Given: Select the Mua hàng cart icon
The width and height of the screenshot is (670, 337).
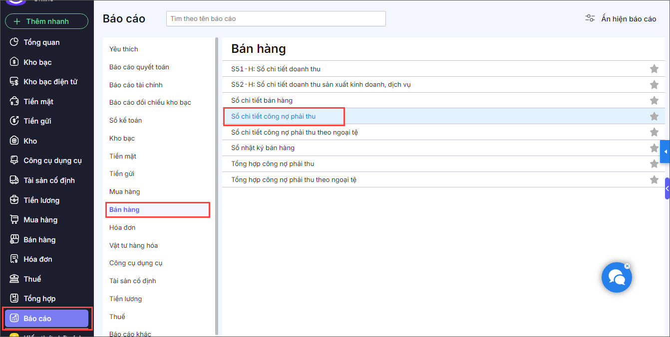Looking at the screenshot, I should coord(14,220).
